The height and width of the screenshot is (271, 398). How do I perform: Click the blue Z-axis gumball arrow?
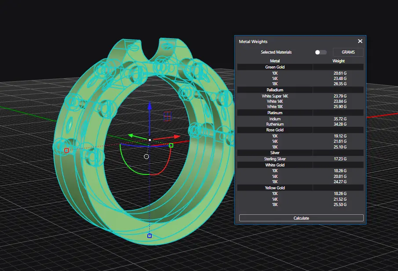pyautogui.click(x=150, y=107)
